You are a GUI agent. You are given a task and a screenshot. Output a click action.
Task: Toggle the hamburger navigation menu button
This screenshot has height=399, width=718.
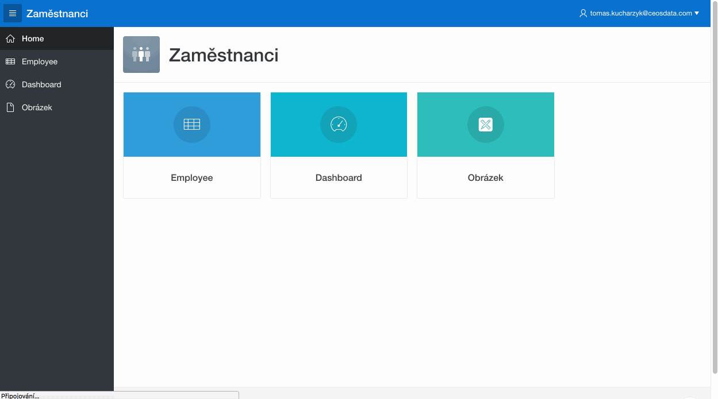[13, 13]
